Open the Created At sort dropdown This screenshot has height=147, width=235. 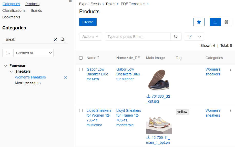click(34, 53)
